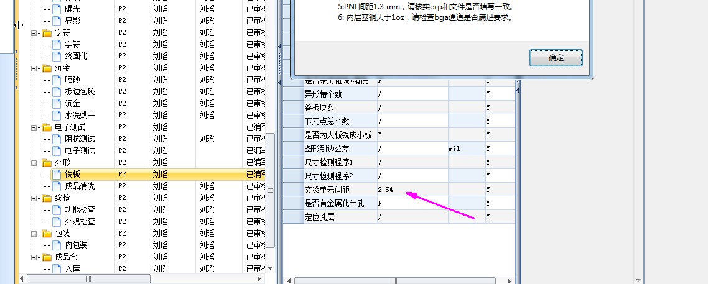The image size is (708, 284).
Task: Click the 内包装 document icon
Action: tap(57, 245)
